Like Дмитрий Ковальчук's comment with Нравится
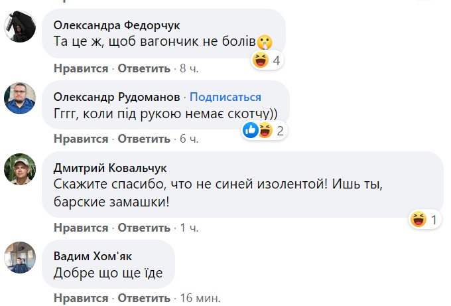This screenshot has height=306, width=451. (x=81, y=228)
